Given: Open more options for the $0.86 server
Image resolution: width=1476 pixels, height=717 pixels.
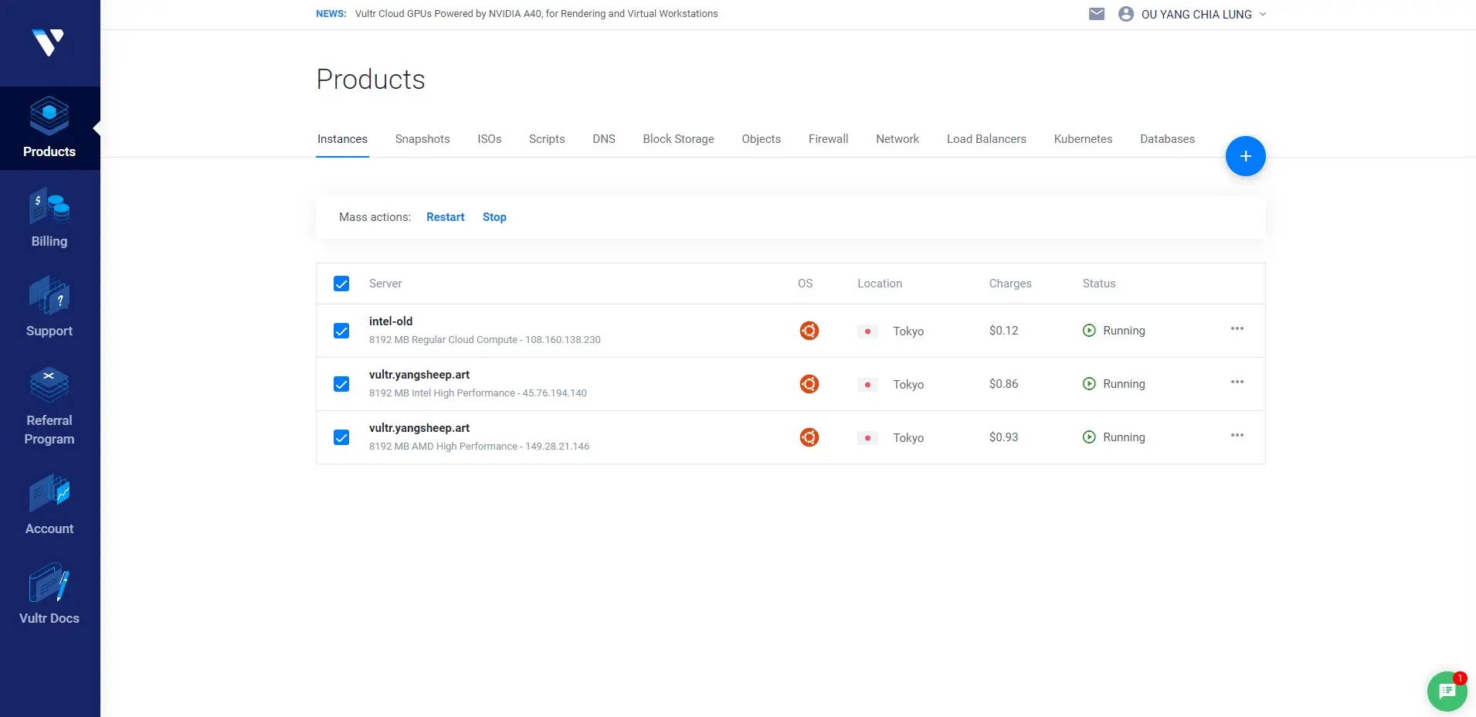Looking at the screenshot, I should pos(1237,382).
